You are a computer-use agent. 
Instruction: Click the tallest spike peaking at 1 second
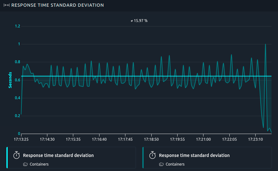pos(266,45)
